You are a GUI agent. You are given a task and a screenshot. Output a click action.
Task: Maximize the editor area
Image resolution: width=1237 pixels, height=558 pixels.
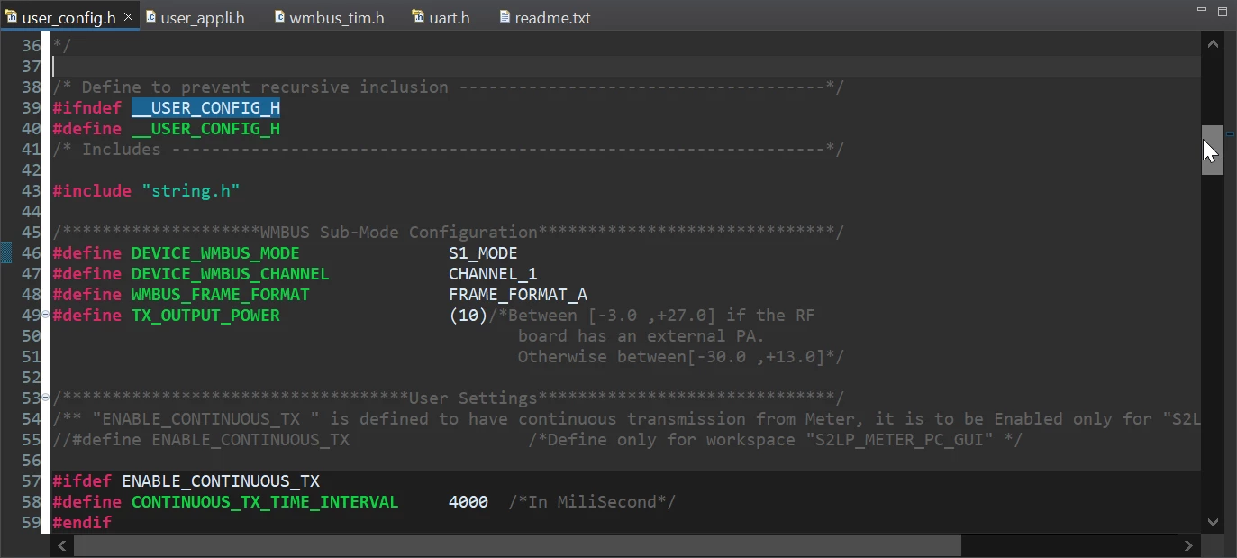[1222, 11]
